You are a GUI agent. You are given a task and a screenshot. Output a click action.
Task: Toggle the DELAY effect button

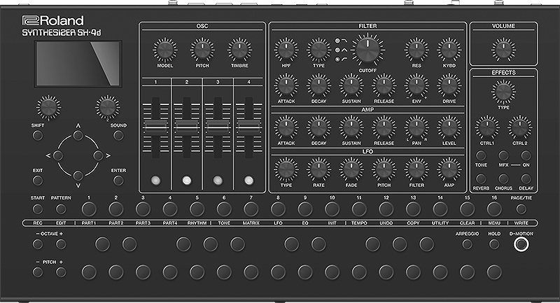526,179
